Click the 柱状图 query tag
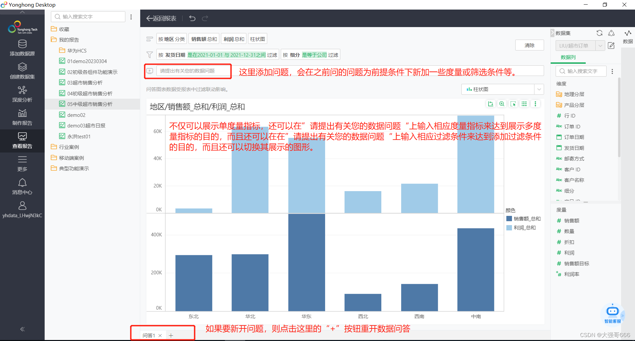 tap(258, 39)
